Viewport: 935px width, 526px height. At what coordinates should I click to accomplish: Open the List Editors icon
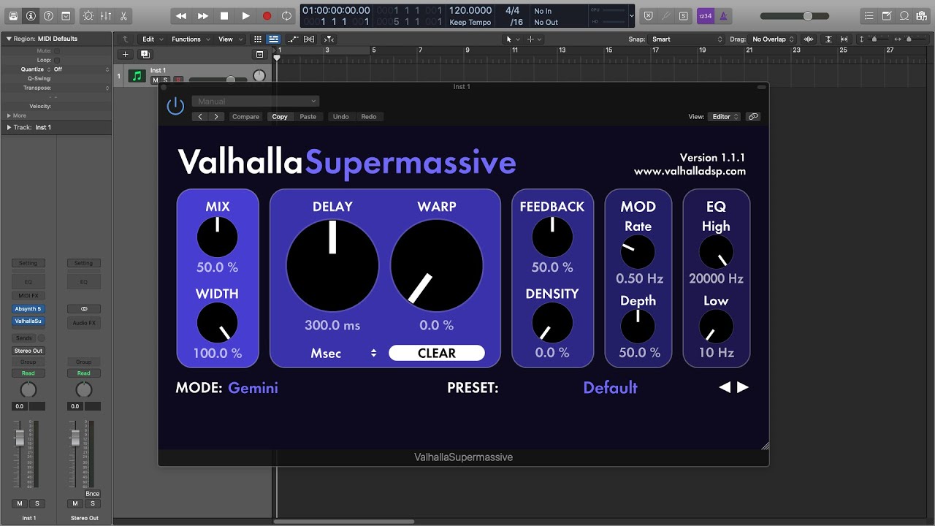point(869,15)
